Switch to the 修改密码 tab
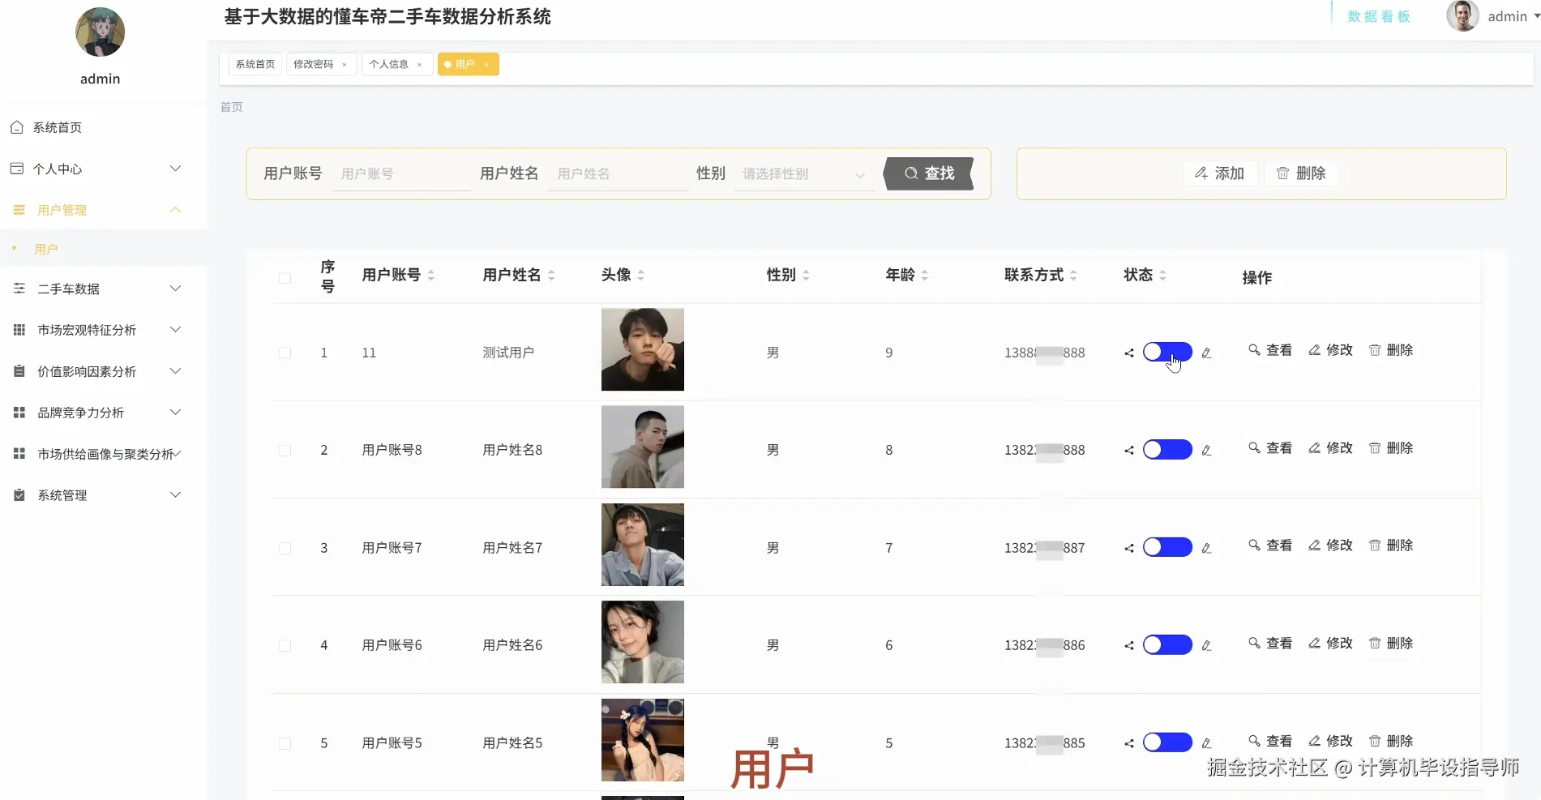This screenshot has height=800, width=1541. tap(321, 64)
